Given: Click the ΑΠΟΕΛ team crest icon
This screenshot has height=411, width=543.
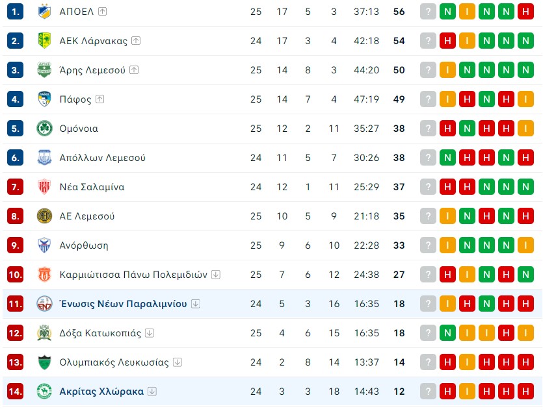Looking at the screenshot, I should 44,12.
